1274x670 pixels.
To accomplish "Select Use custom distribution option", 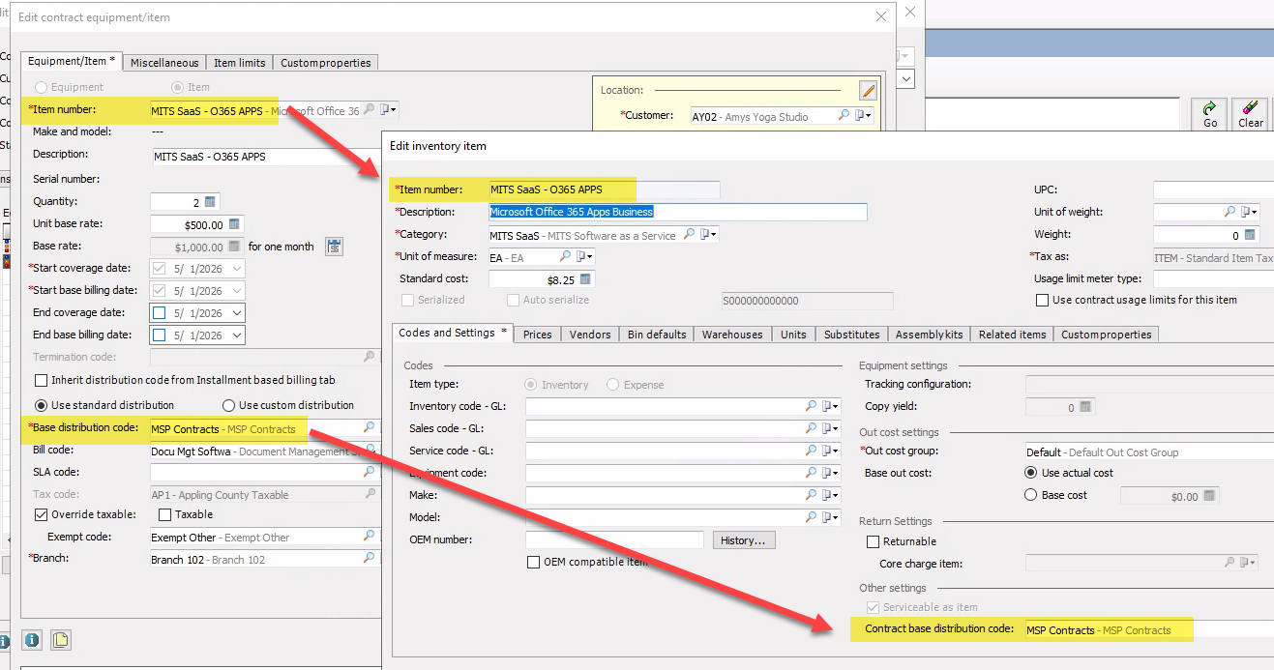I will coord(229,405).
